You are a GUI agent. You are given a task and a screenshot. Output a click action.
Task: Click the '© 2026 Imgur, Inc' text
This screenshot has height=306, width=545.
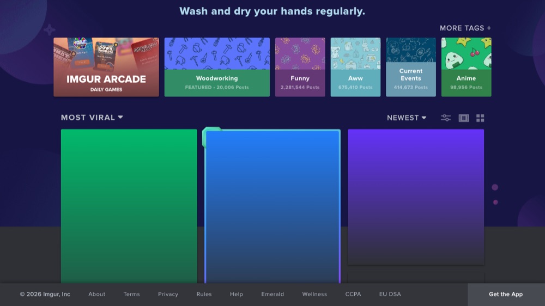[x=45, y=294]
